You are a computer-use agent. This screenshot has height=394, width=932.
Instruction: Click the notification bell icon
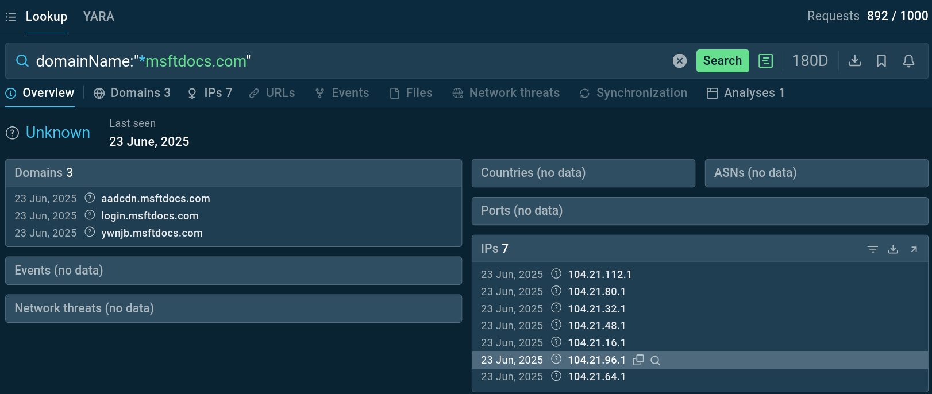point(908,61)
